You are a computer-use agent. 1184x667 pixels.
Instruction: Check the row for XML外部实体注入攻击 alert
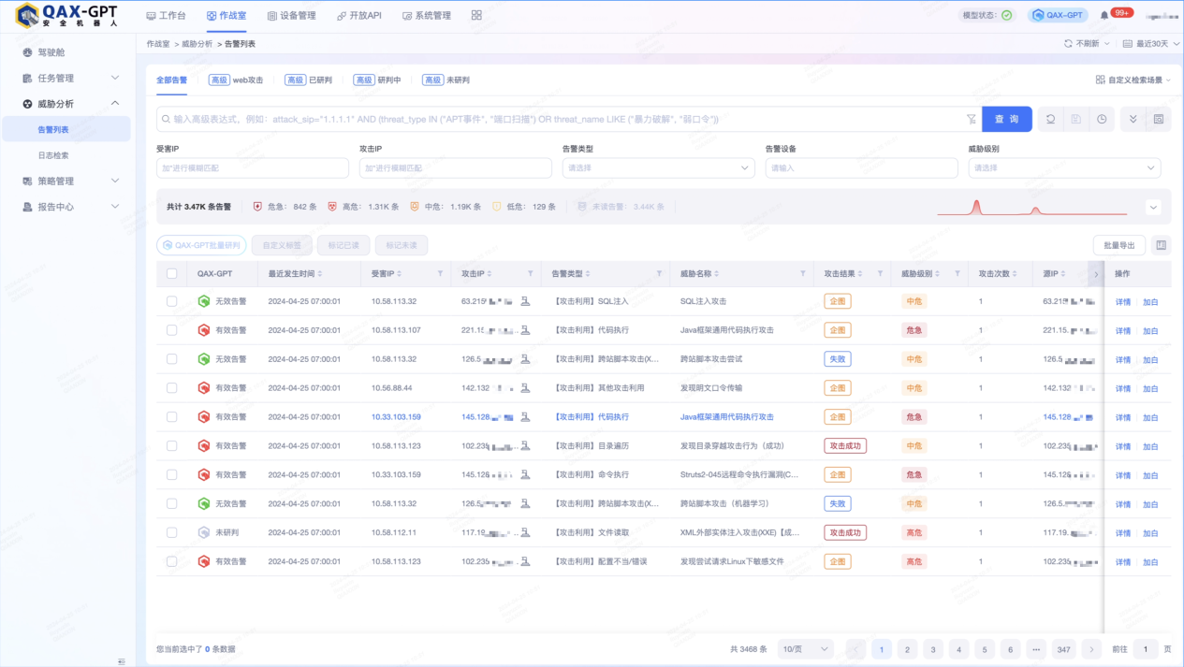click(171, 532)
